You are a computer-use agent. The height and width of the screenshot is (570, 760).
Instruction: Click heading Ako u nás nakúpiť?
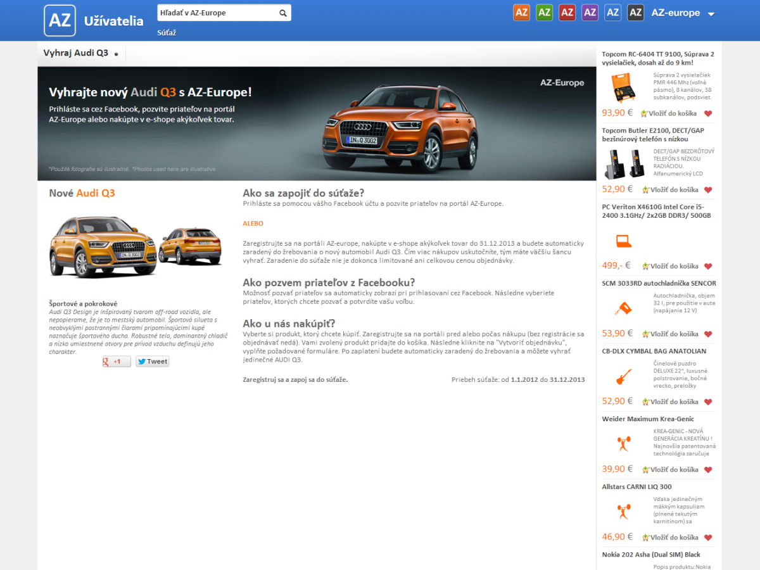coord(289,324)
